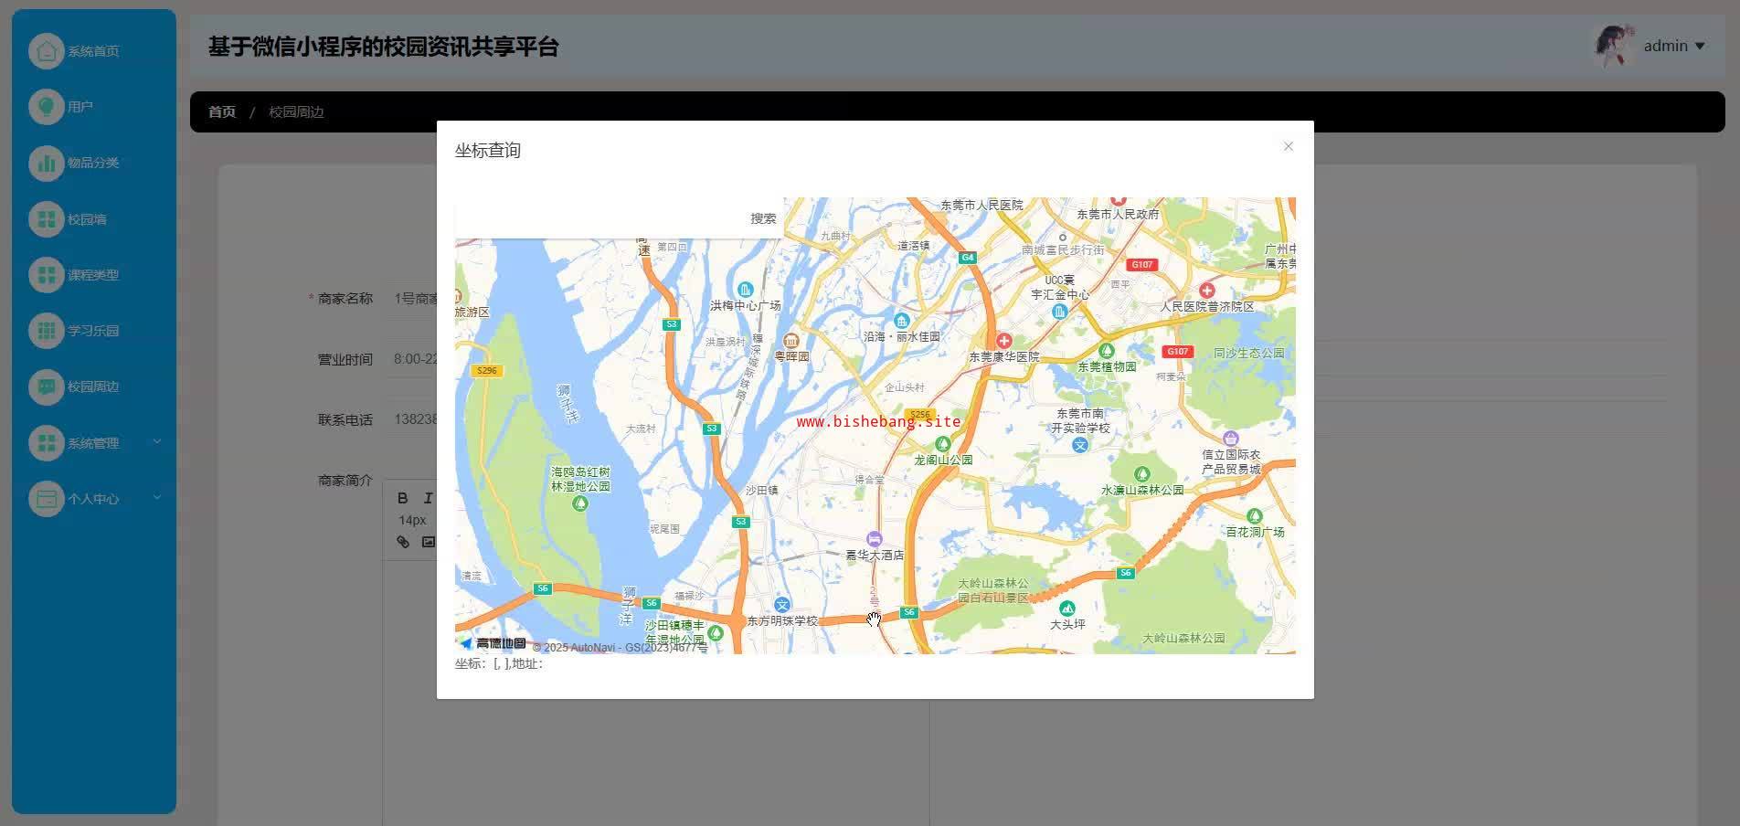1740x826 pixels.
Task: Click the 首页 breadcrumb link
Action: pyautogui.click(x=222, y=112)
